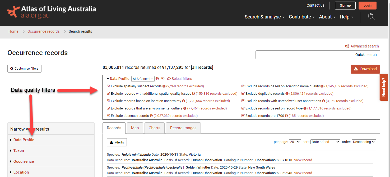This screenshot has height=177, width=390.
Task: Click the magnifying glass search icon in header
Action: [371, 17]
